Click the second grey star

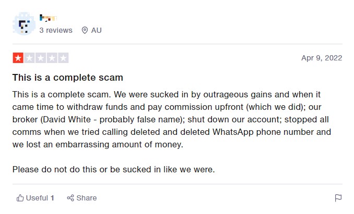[29, 58]
